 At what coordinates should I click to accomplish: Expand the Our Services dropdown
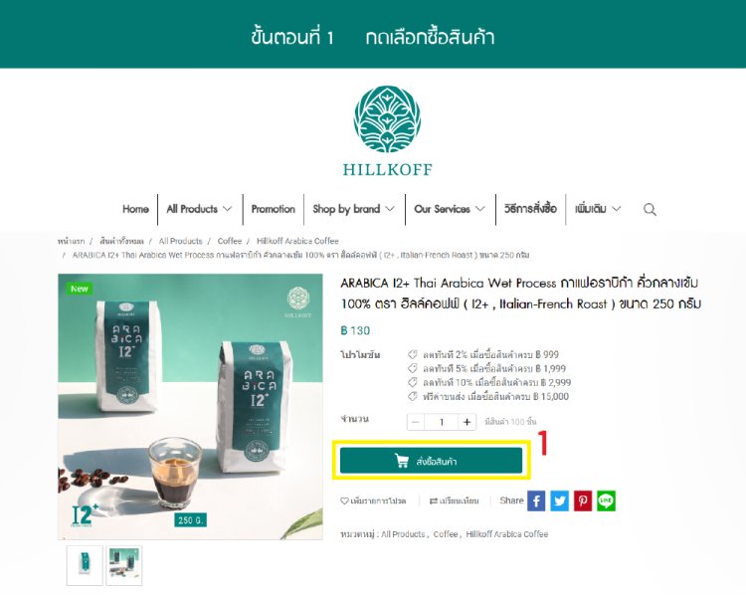point(450,209)
